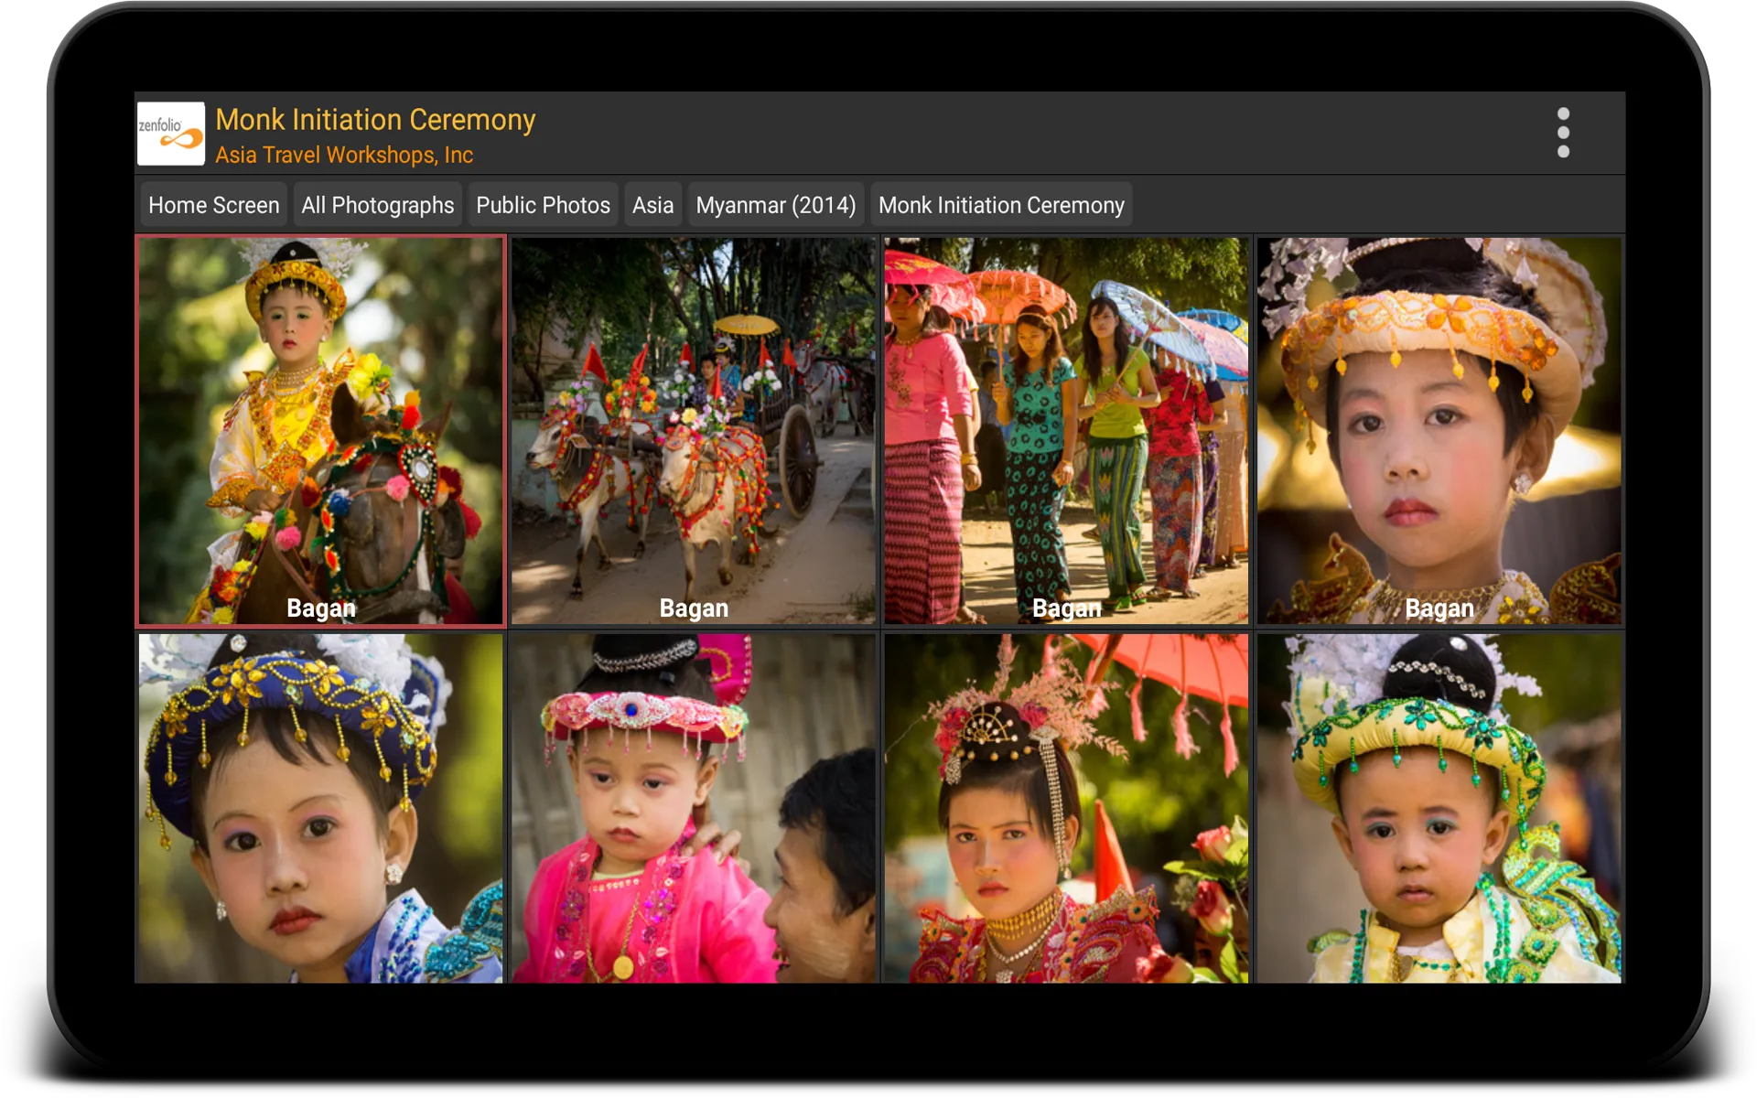The width and height of the screenshot is (1757, 1098).
Task: Go to Home Screen breadcrumb
Action: pos(213,205)
